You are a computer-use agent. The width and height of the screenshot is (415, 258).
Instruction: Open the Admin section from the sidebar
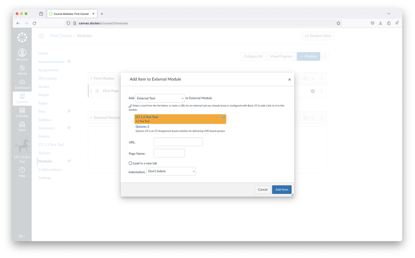[x=22, y=69]
